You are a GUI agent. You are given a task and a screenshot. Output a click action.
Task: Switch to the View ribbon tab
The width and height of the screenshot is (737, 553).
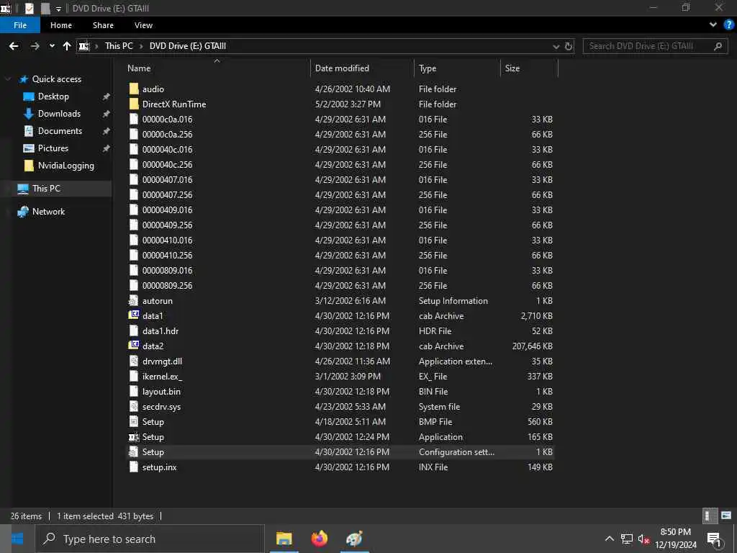[x=143, y=25]
